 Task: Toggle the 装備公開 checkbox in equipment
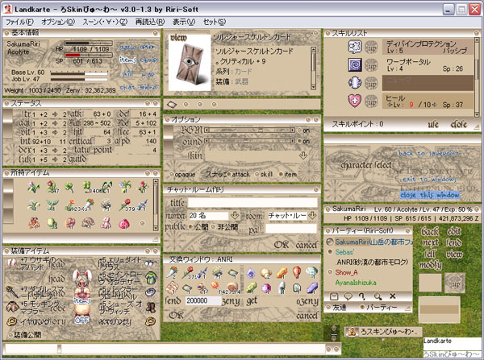11,335
